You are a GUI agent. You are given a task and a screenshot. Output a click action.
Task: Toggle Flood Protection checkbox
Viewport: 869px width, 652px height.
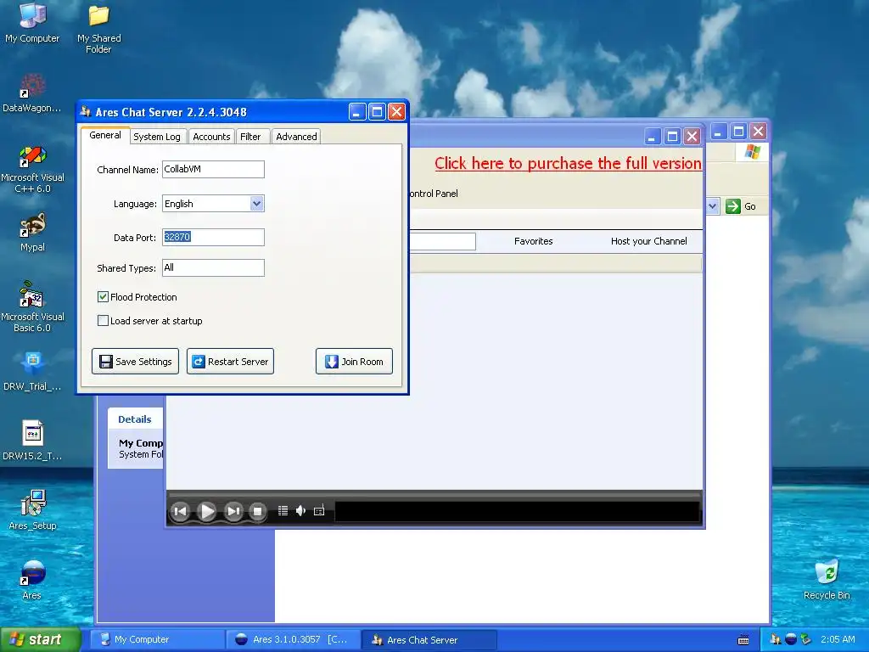click(103, 296)
